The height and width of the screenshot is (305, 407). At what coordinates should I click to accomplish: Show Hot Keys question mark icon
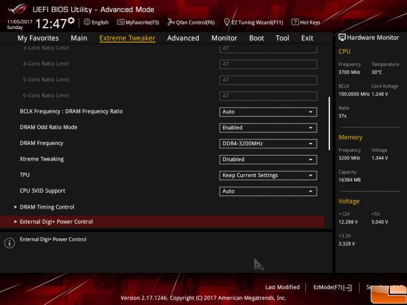pyautogui.click(x=295, y=22)
